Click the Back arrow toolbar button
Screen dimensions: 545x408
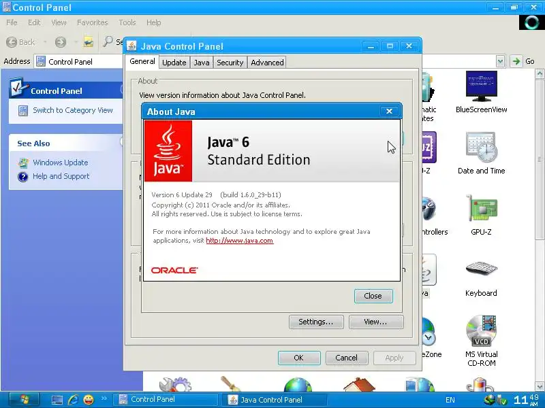pos(12,42)
